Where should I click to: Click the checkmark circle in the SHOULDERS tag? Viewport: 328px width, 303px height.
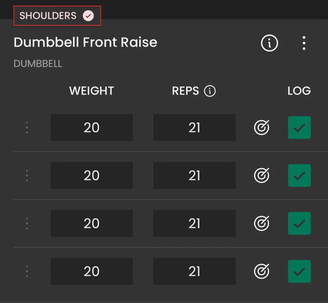click(88, 16)
